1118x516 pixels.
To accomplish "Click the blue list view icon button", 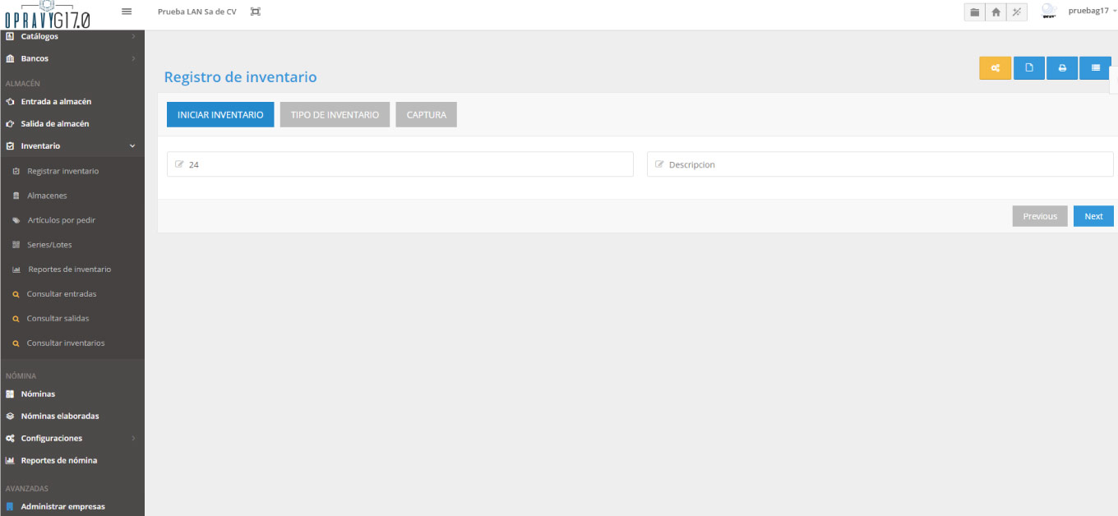I will coord(1095,68).
